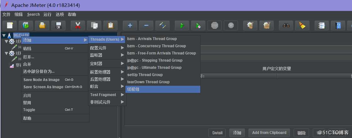Expand the Test Fragment submenu

point(107,95)
